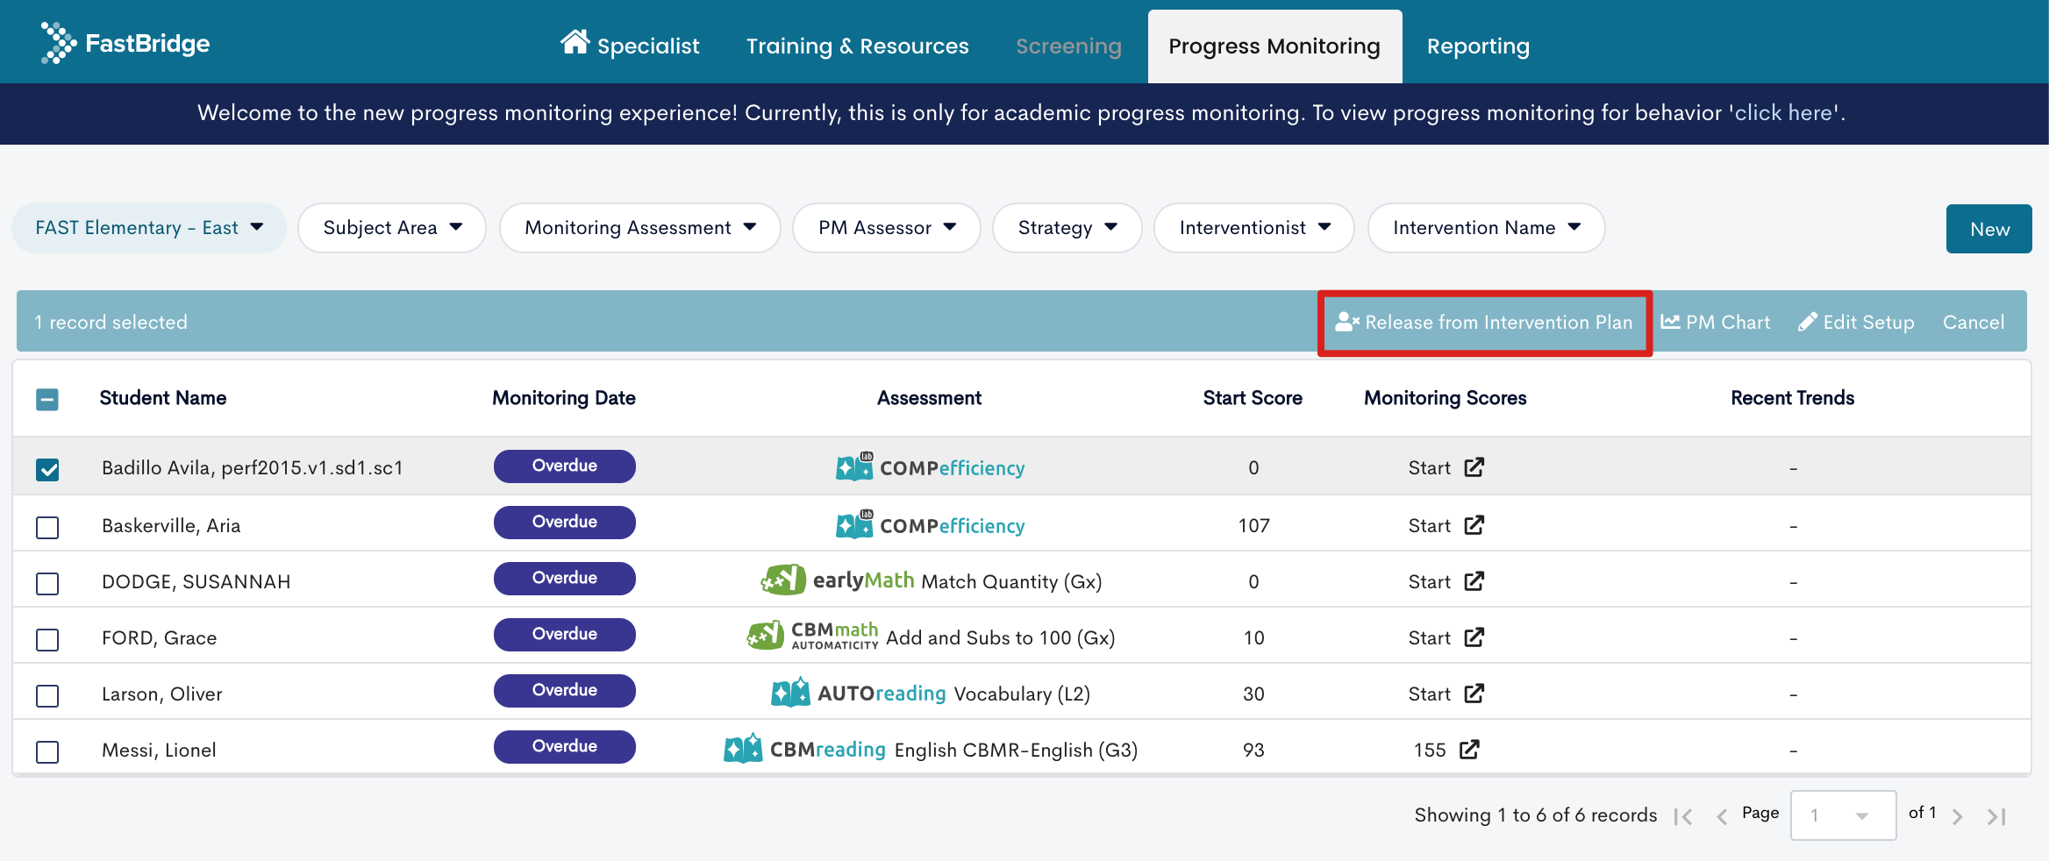Click the '1 record selected' text
This screenshot has width=2049, height=861.
point(111,322)
